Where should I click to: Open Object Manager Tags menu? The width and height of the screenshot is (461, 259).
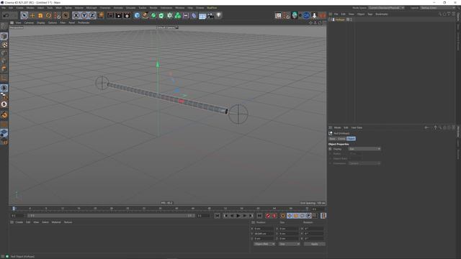[370, 14]
